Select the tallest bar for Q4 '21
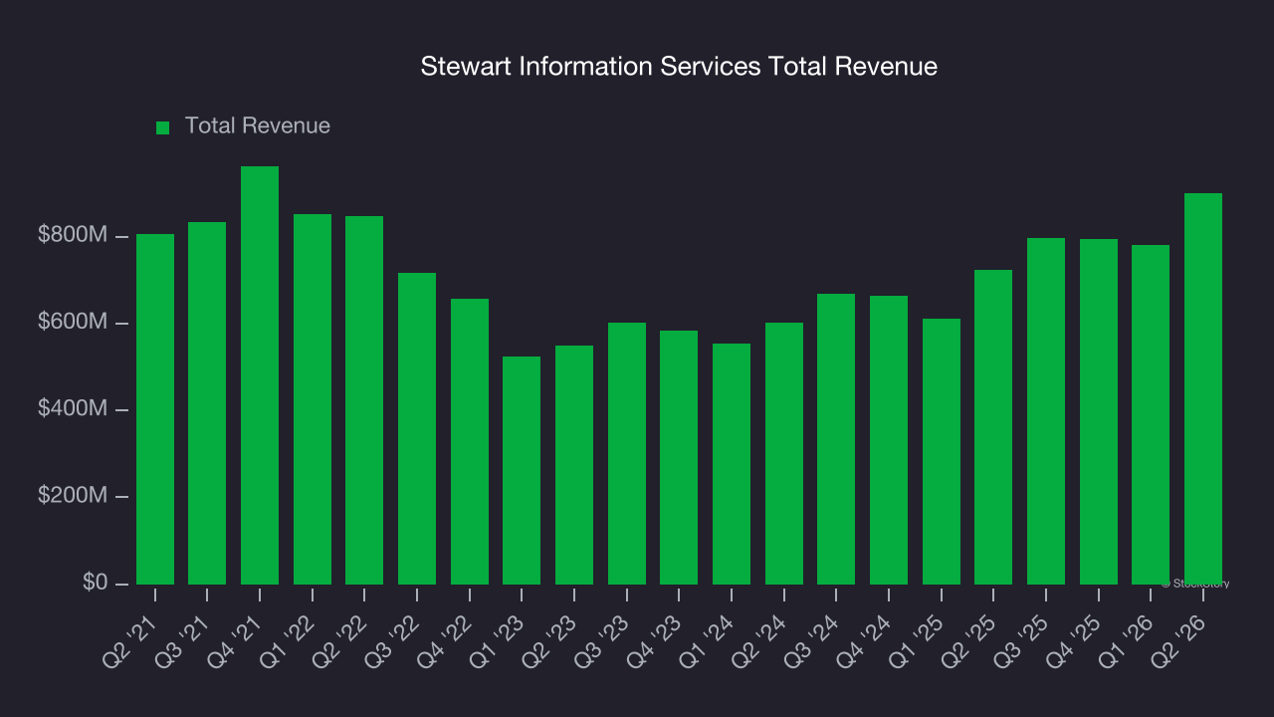This screenshot has width=1274, height=717. 260,375
